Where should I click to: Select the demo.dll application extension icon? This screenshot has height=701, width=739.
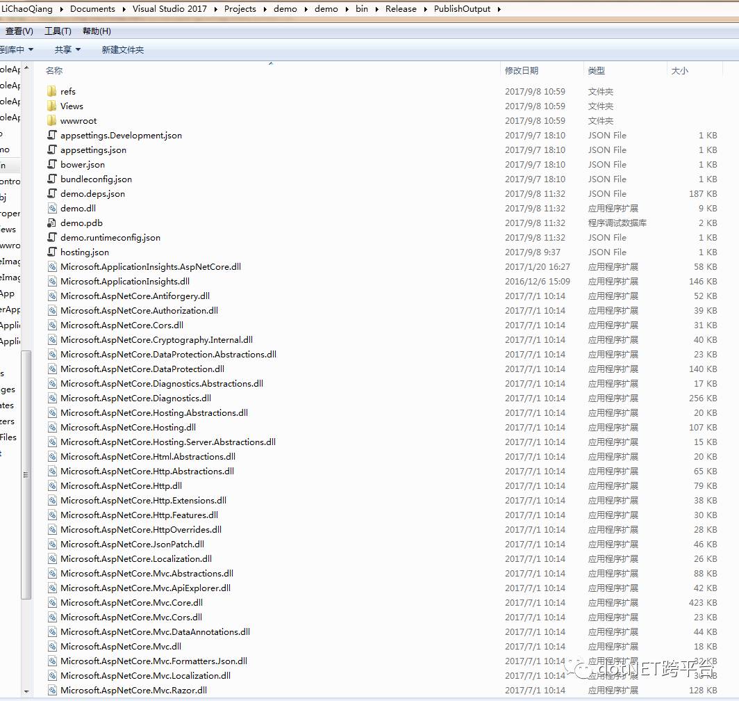(51, 208)
